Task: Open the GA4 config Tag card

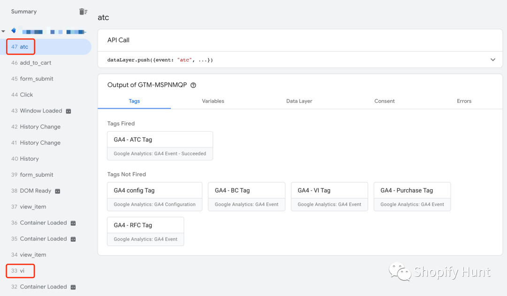Action: [154, 196]
